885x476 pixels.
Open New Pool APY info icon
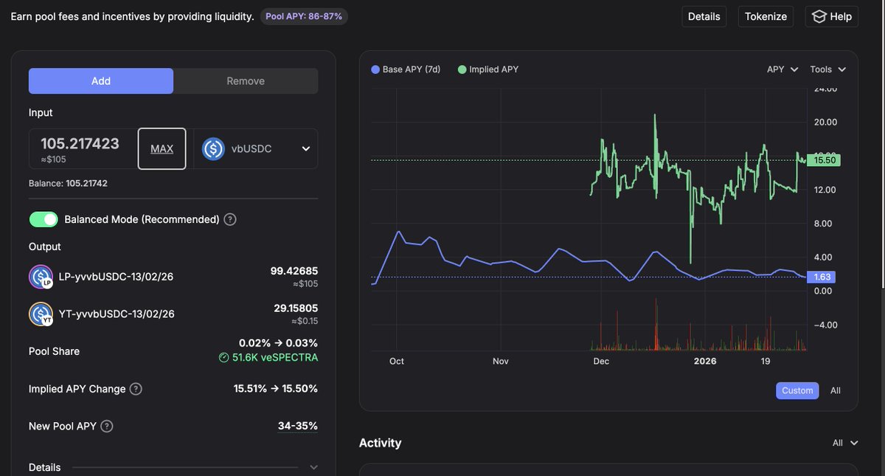(x=107, y=426)
